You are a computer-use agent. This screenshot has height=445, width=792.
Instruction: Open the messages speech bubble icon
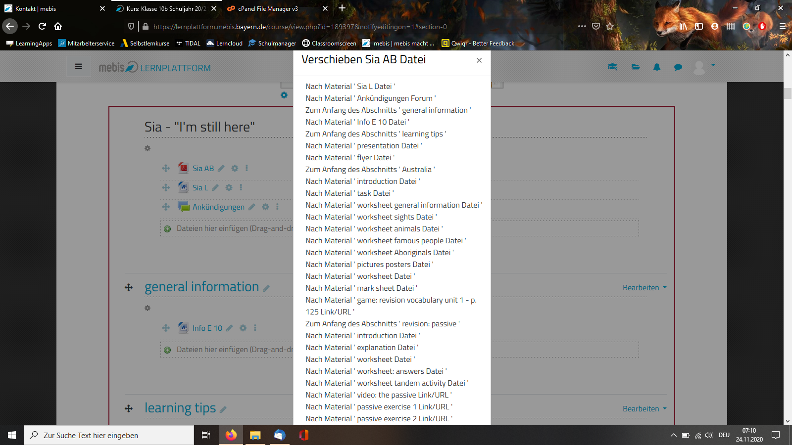pos(678,67)
